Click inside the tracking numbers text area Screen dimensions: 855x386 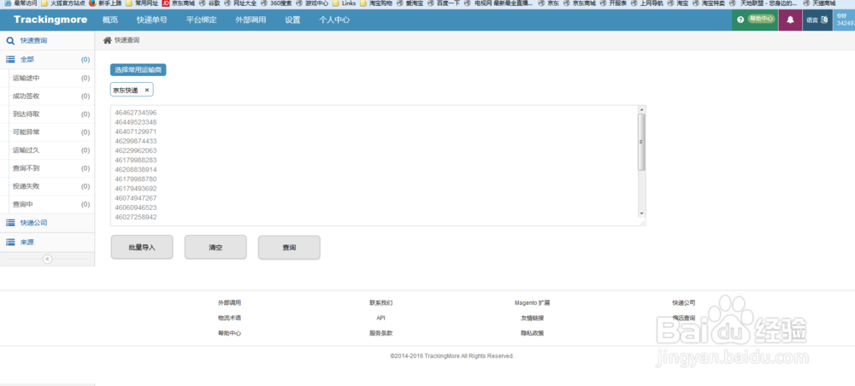point(378,165)
